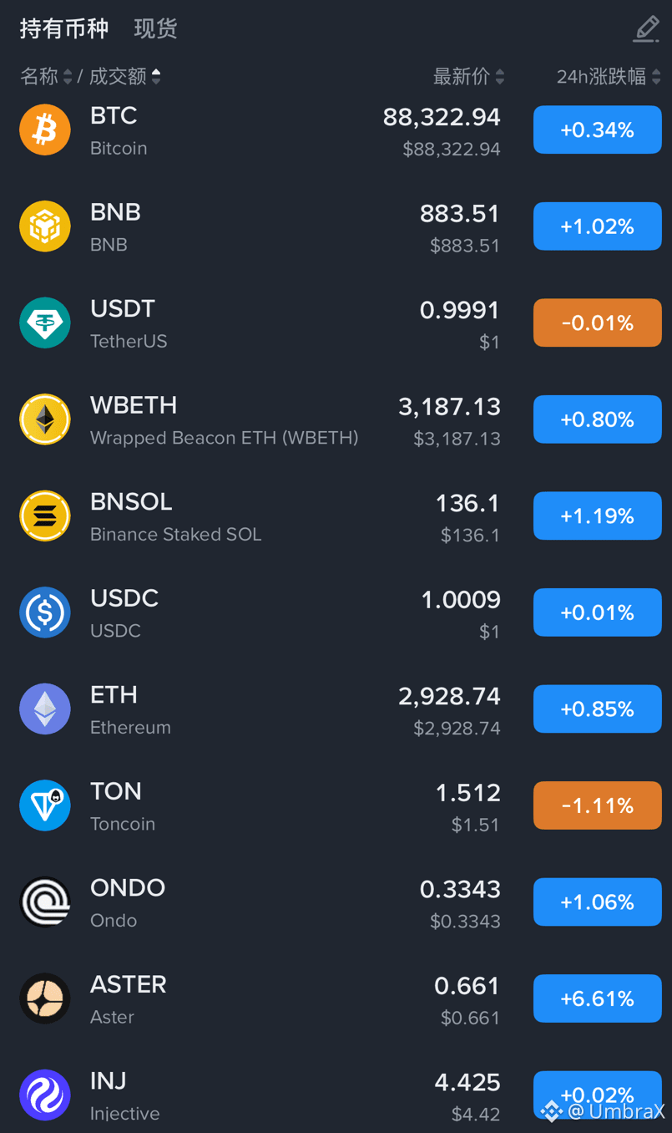Toggle TON -1.11% change badge
This screenshot has width=672, height=1133.
coord(598,805)
